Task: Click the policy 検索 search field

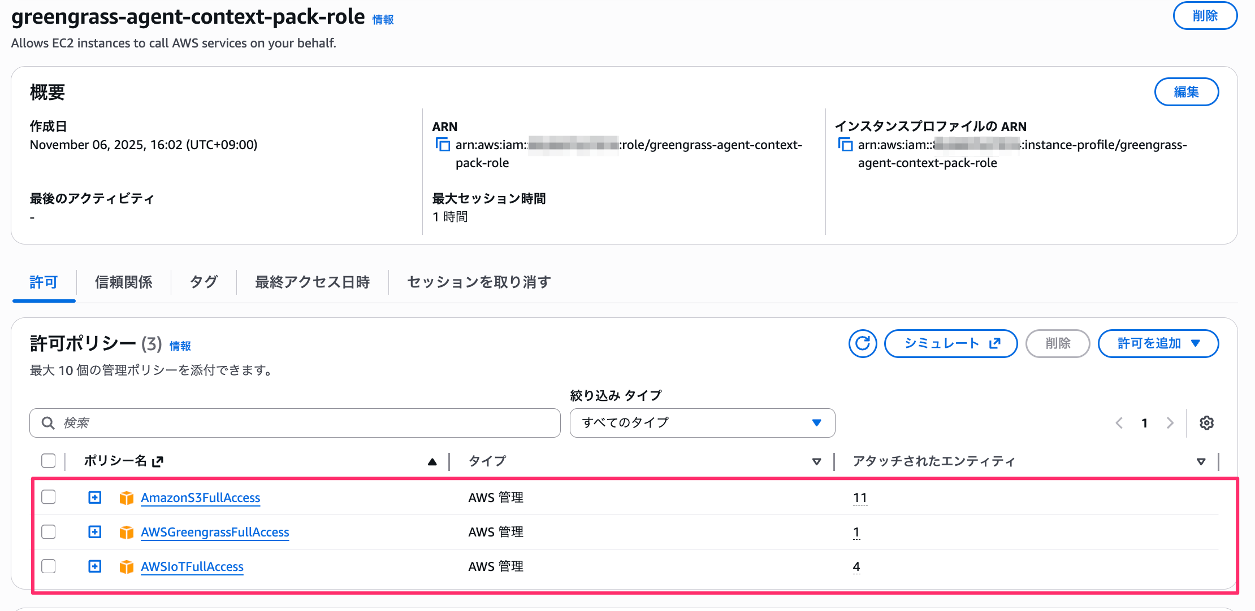Action: (295, 423)
